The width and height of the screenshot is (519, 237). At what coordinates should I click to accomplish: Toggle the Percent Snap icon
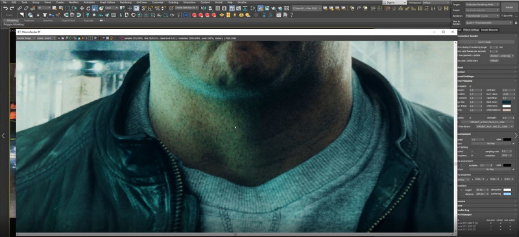(157, 8)
